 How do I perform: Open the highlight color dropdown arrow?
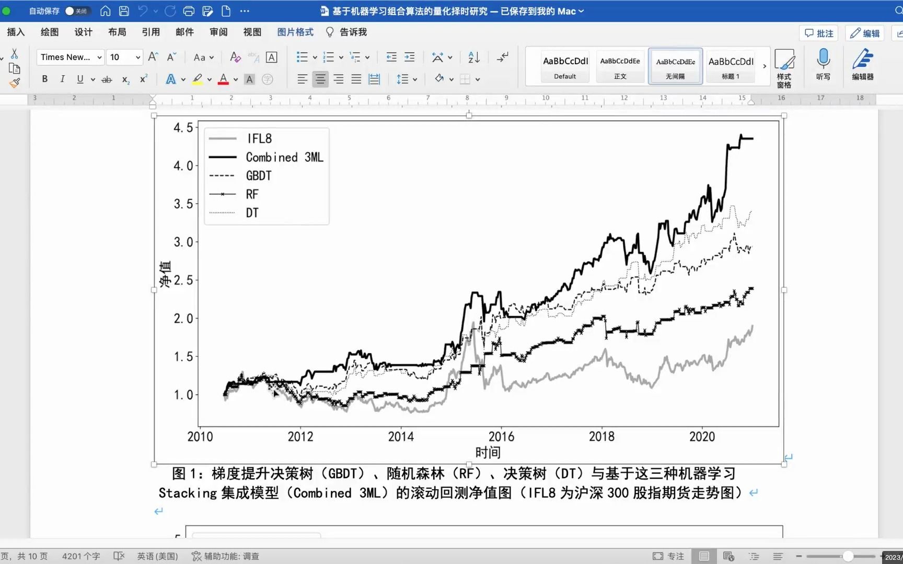(210, 79)
